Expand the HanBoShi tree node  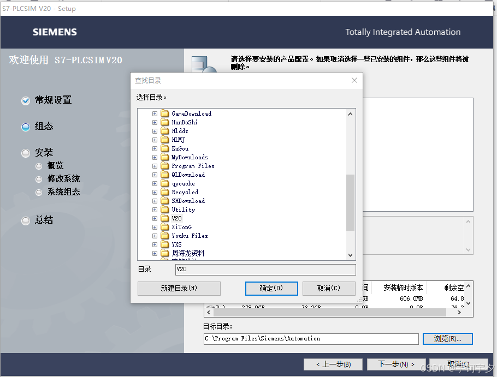[155, 123]
